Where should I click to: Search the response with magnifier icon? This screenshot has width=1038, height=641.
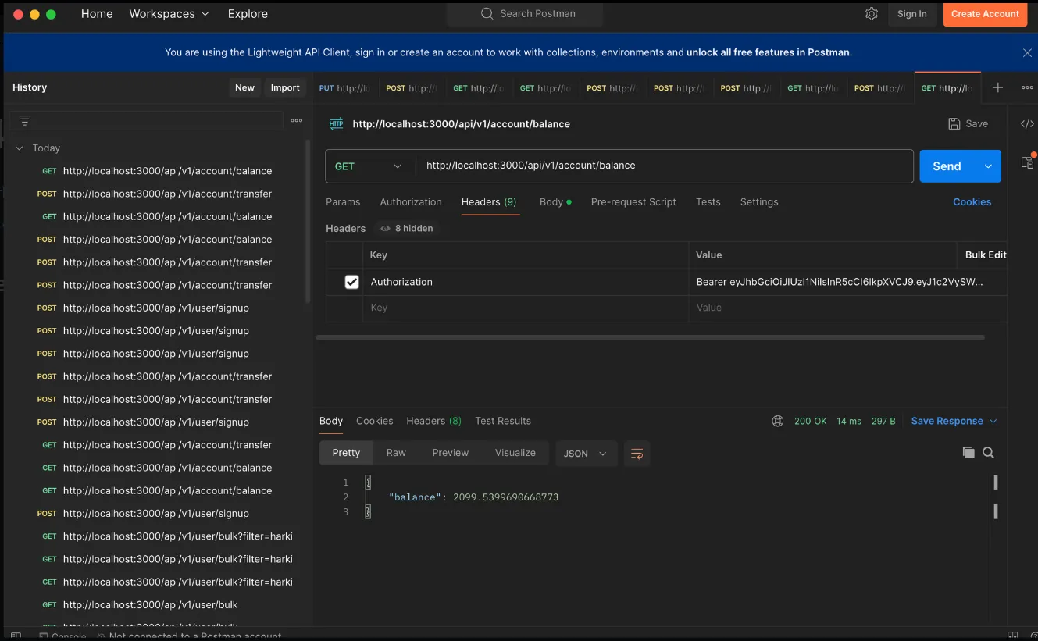(988, 453)
